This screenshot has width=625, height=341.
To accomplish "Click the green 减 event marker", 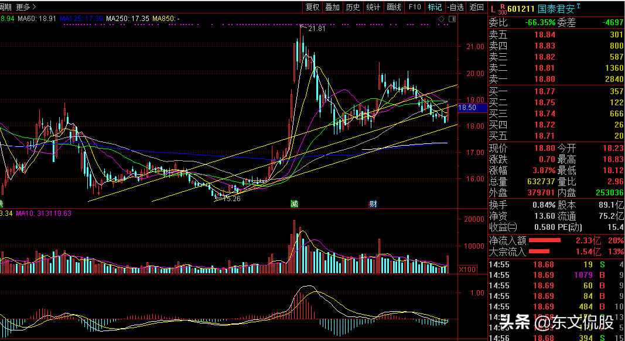I will 294,204.
